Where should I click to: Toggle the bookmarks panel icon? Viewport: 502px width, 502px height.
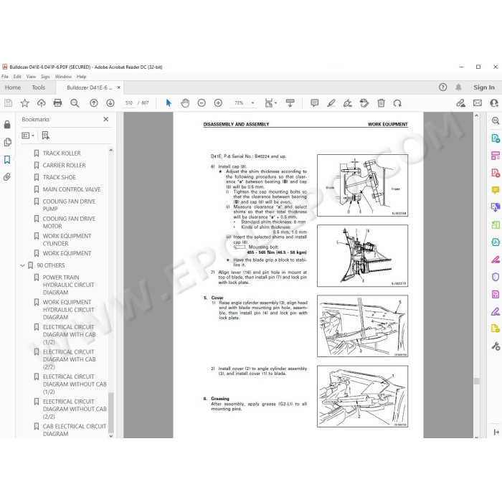click(x=7, y=159)
